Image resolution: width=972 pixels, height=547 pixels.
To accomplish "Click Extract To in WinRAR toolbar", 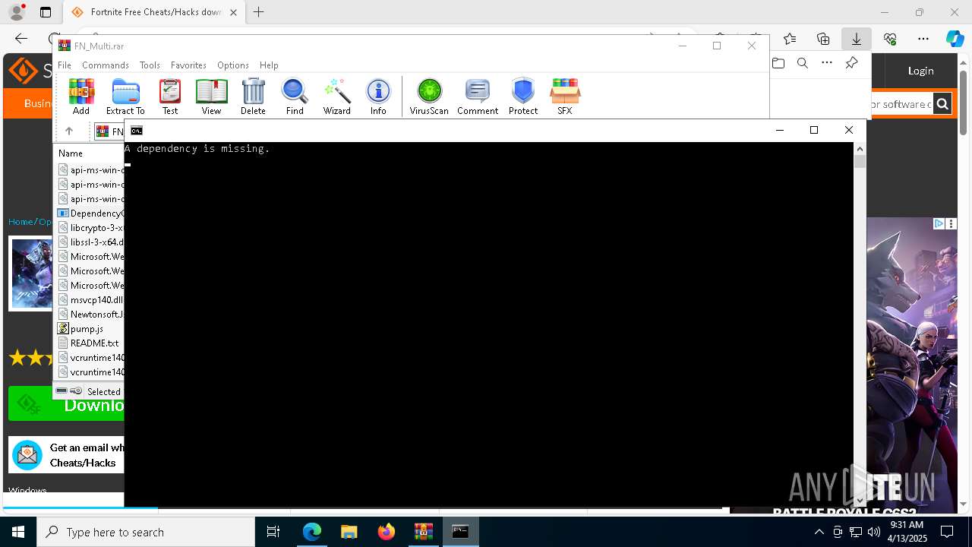I will (125, 96).
